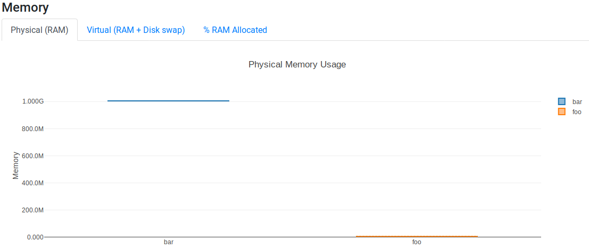Click the orange foo box plot
The height and width of the screenshot is (249, 589).
click(x=416, y=236)
